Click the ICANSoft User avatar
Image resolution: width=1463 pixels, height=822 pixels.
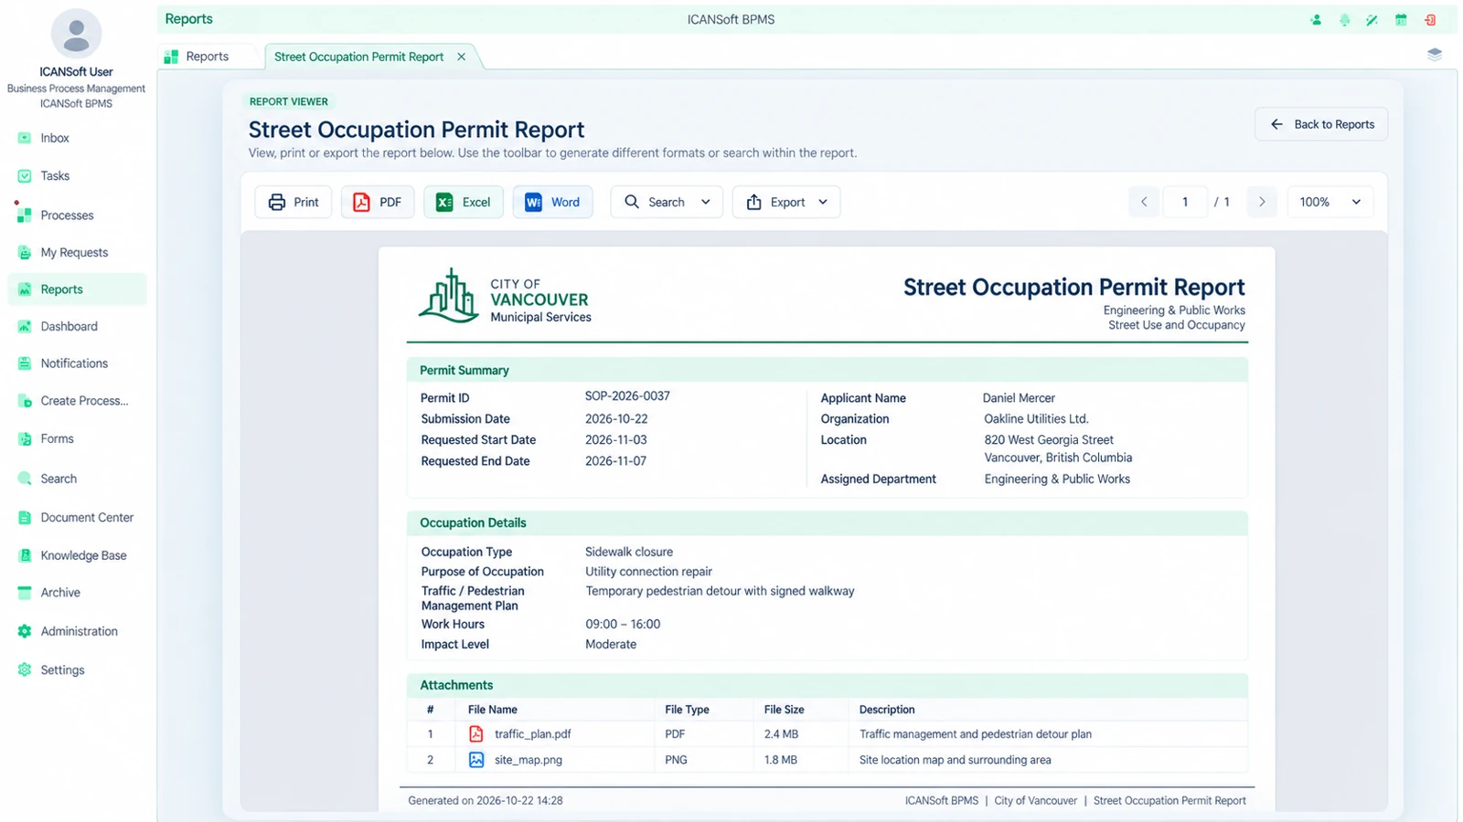(x=76, y=34)
